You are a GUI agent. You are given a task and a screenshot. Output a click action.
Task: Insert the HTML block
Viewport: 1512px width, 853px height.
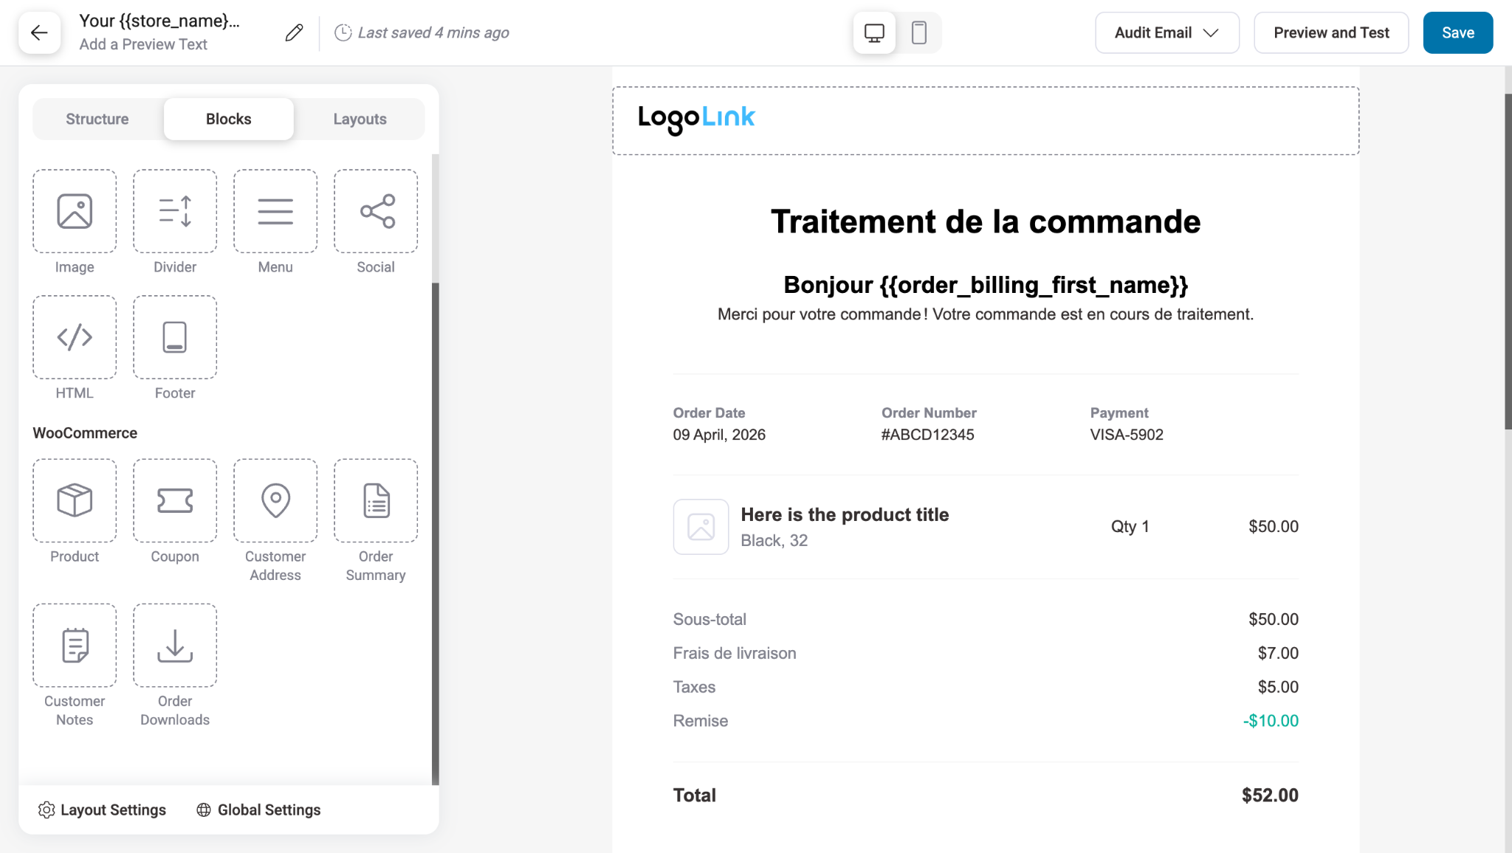click(74, 337)
